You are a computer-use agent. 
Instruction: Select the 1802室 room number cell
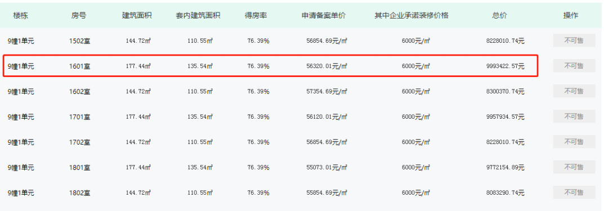pos(79,193)
